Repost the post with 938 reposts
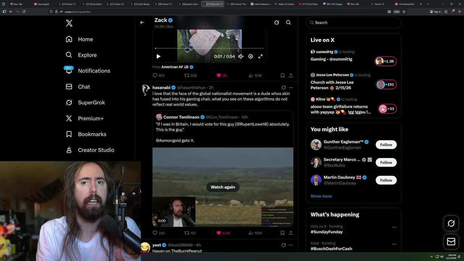 point(191,75)
